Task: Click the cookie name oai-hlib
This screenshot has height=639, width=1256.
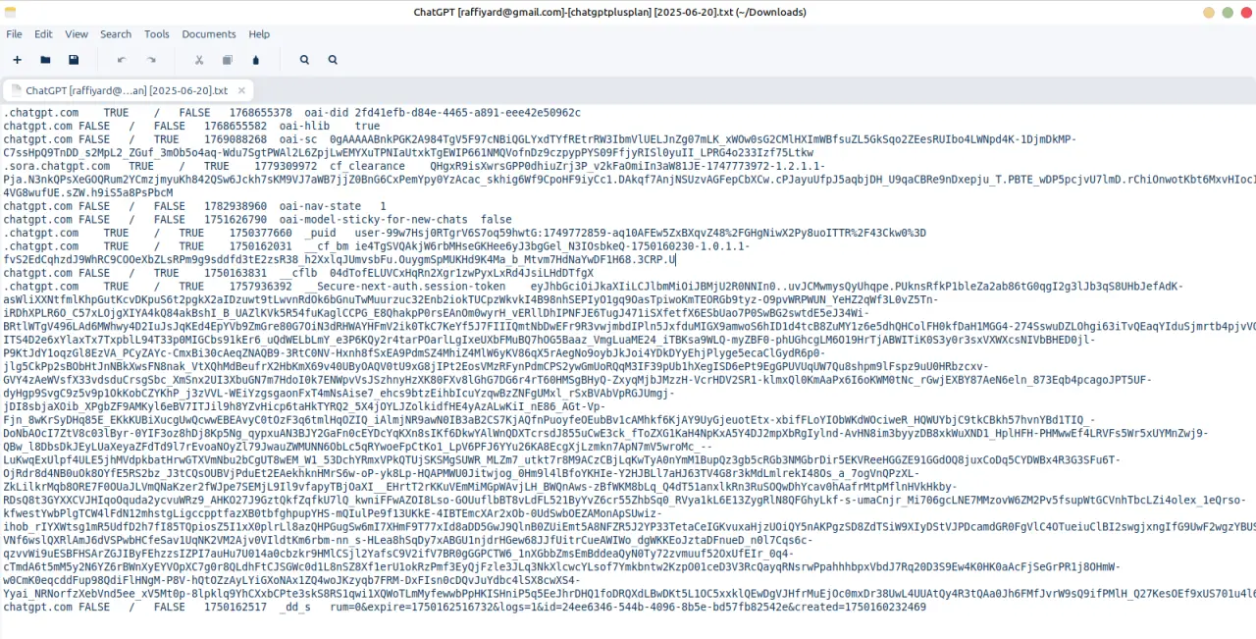Action: pyautogui.click(x=304, y=127)
